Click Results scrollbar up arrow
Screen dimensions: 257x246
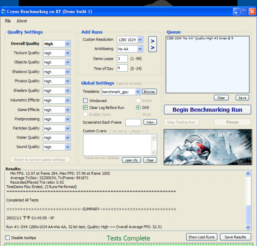pos(248,173)
